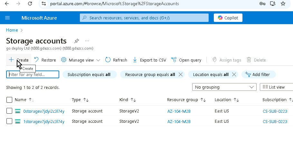Viewport: 293px width, 143px height.
Task: Click the Add filter button
Action: pos(258,74)
